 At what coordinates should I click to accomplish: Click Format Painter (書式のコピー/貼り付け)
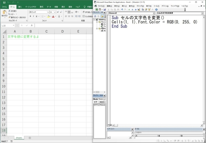click(17, 17)
